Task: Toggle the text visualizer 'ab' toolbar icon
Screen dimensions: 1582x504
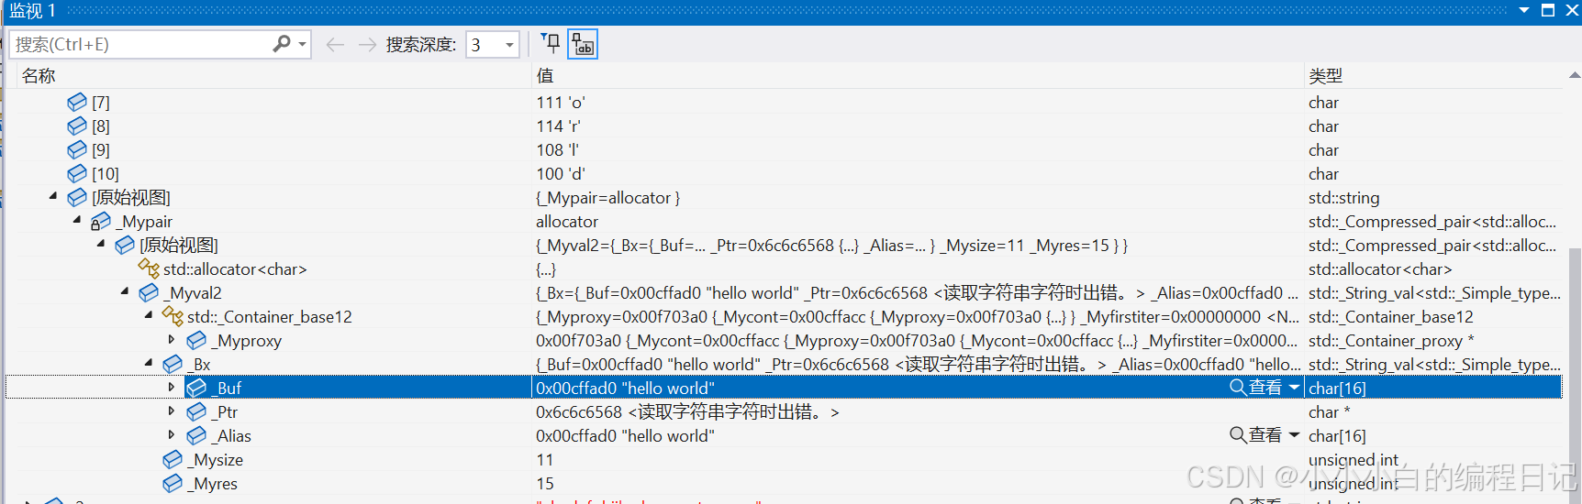Action: point(584,44)
